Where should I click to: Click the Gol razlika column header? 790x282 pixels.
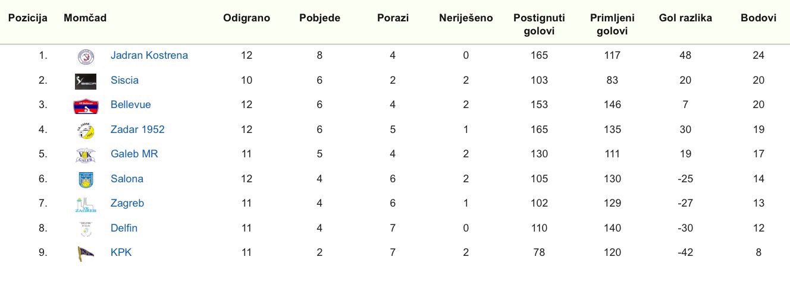pos(685,18)
